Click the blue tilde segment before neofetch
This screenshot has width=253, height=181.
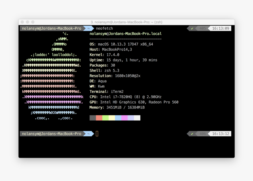coord(88,28)
